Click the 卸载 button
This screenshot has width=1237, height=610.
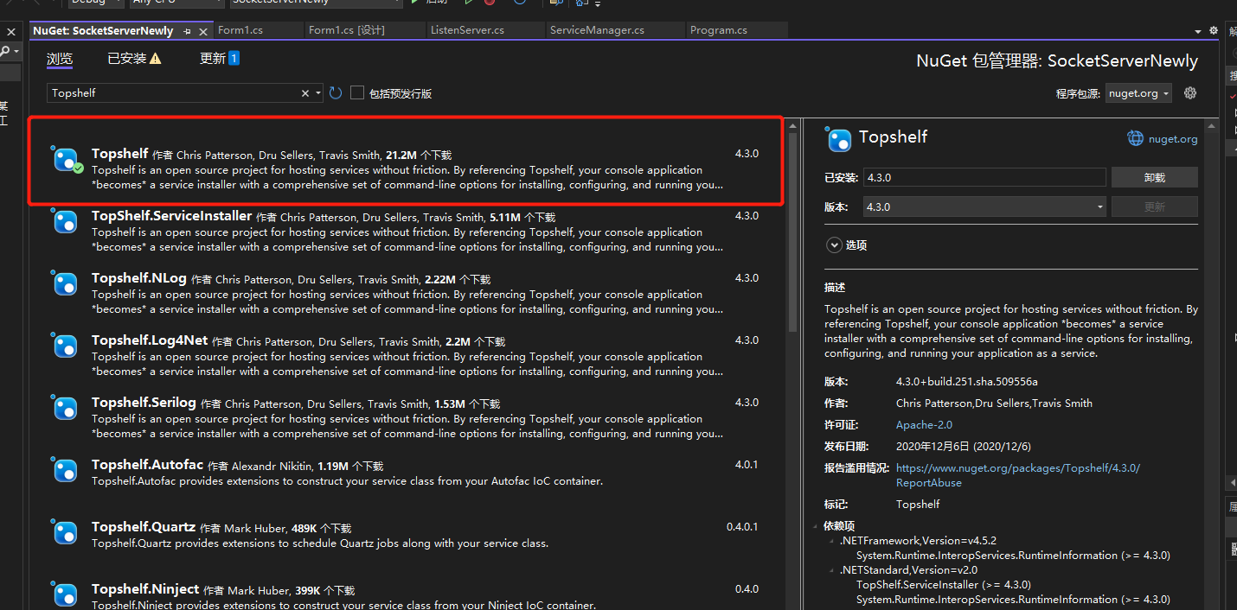tap(1154, 177)
